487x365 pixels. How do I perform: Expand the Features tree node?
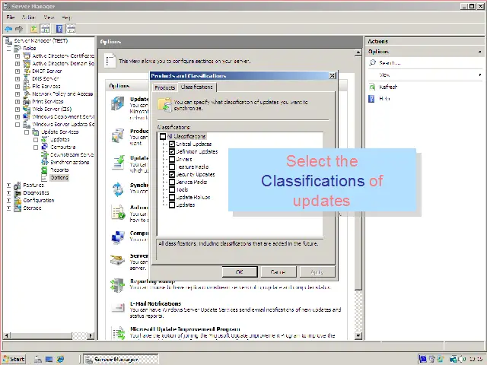pyautogui.click(x=8, y=186)
